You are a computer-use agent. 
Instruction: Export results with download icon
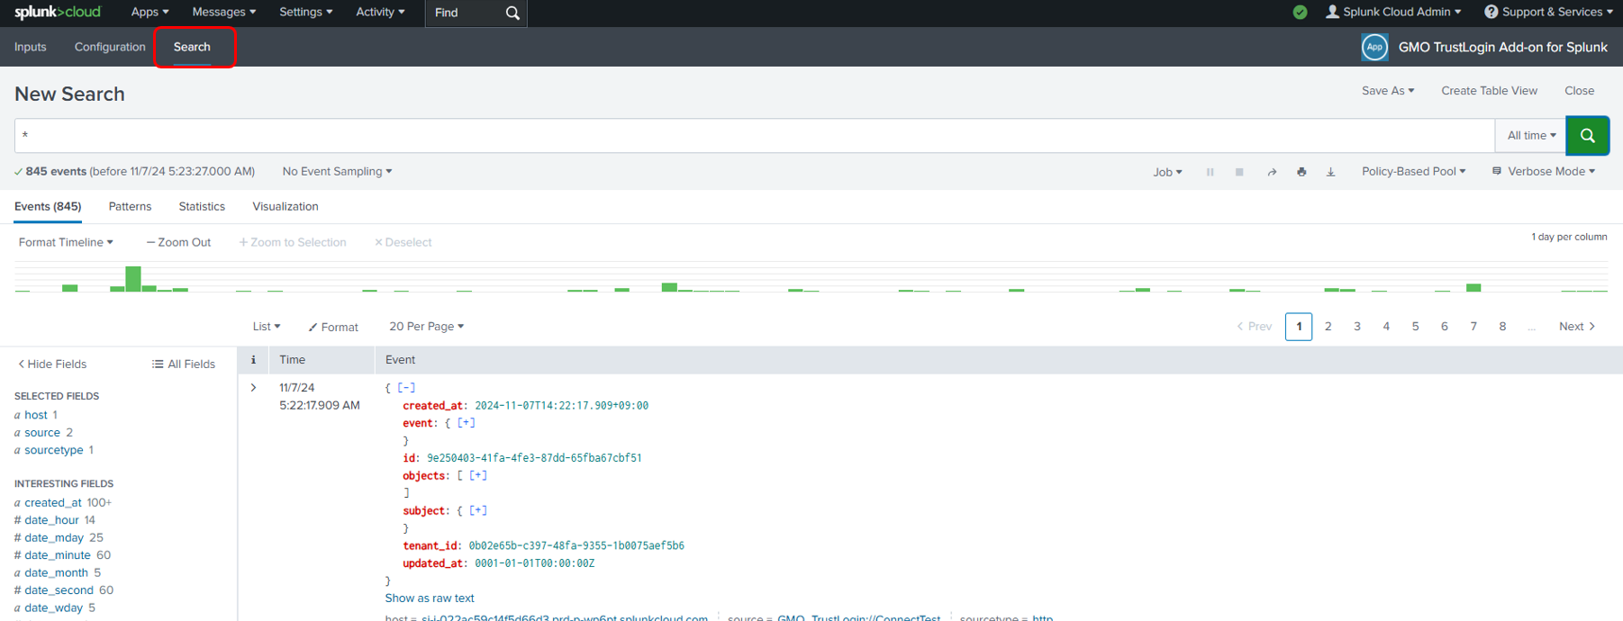point(1330,172)
